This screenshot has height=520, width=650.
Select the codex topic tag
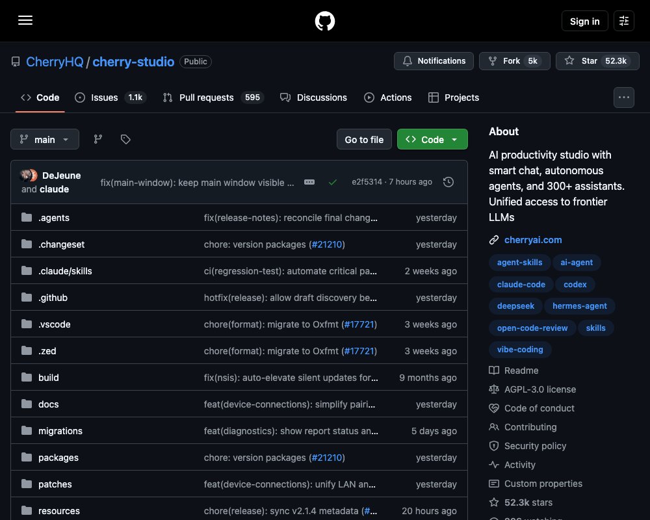click(575, 285)
